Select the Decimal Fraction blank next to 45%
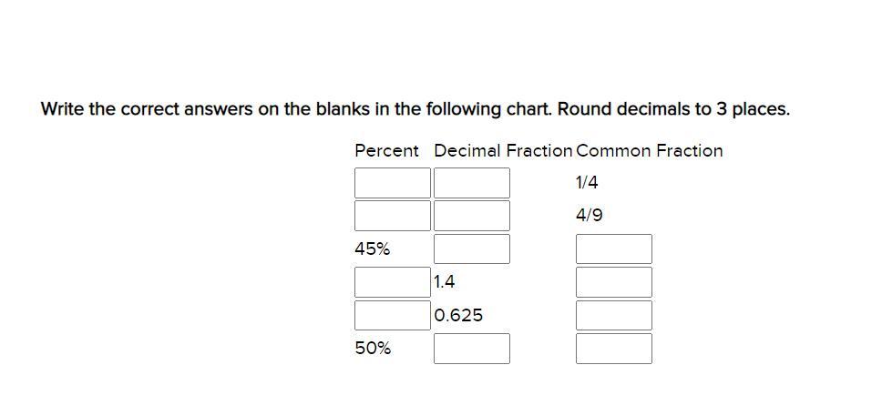The width and height of the screenshot is (882, 416). coord(472,249)
